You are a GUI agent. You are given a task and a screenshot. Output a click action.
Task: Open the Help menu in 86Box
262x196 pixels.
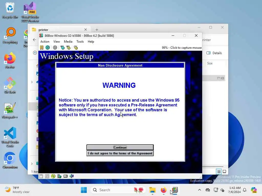tap(91, 42)
